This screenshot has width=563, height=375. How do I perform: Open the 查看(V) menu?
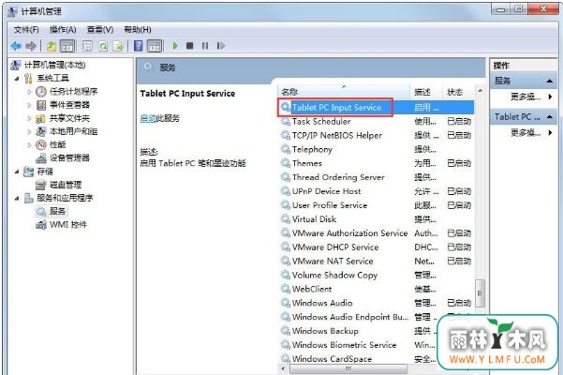[x=100, y=30]
